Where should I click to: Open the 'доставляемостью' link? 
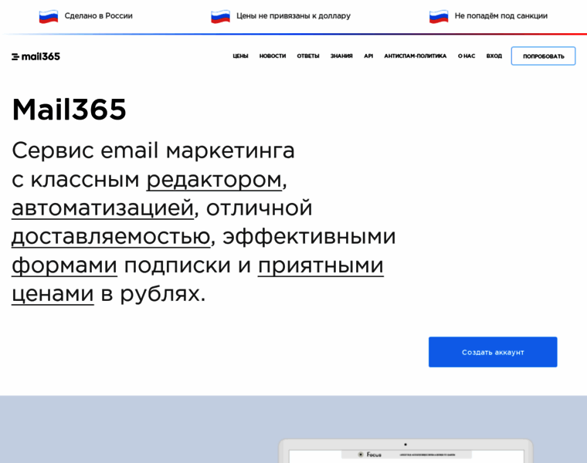coord(111,237)
